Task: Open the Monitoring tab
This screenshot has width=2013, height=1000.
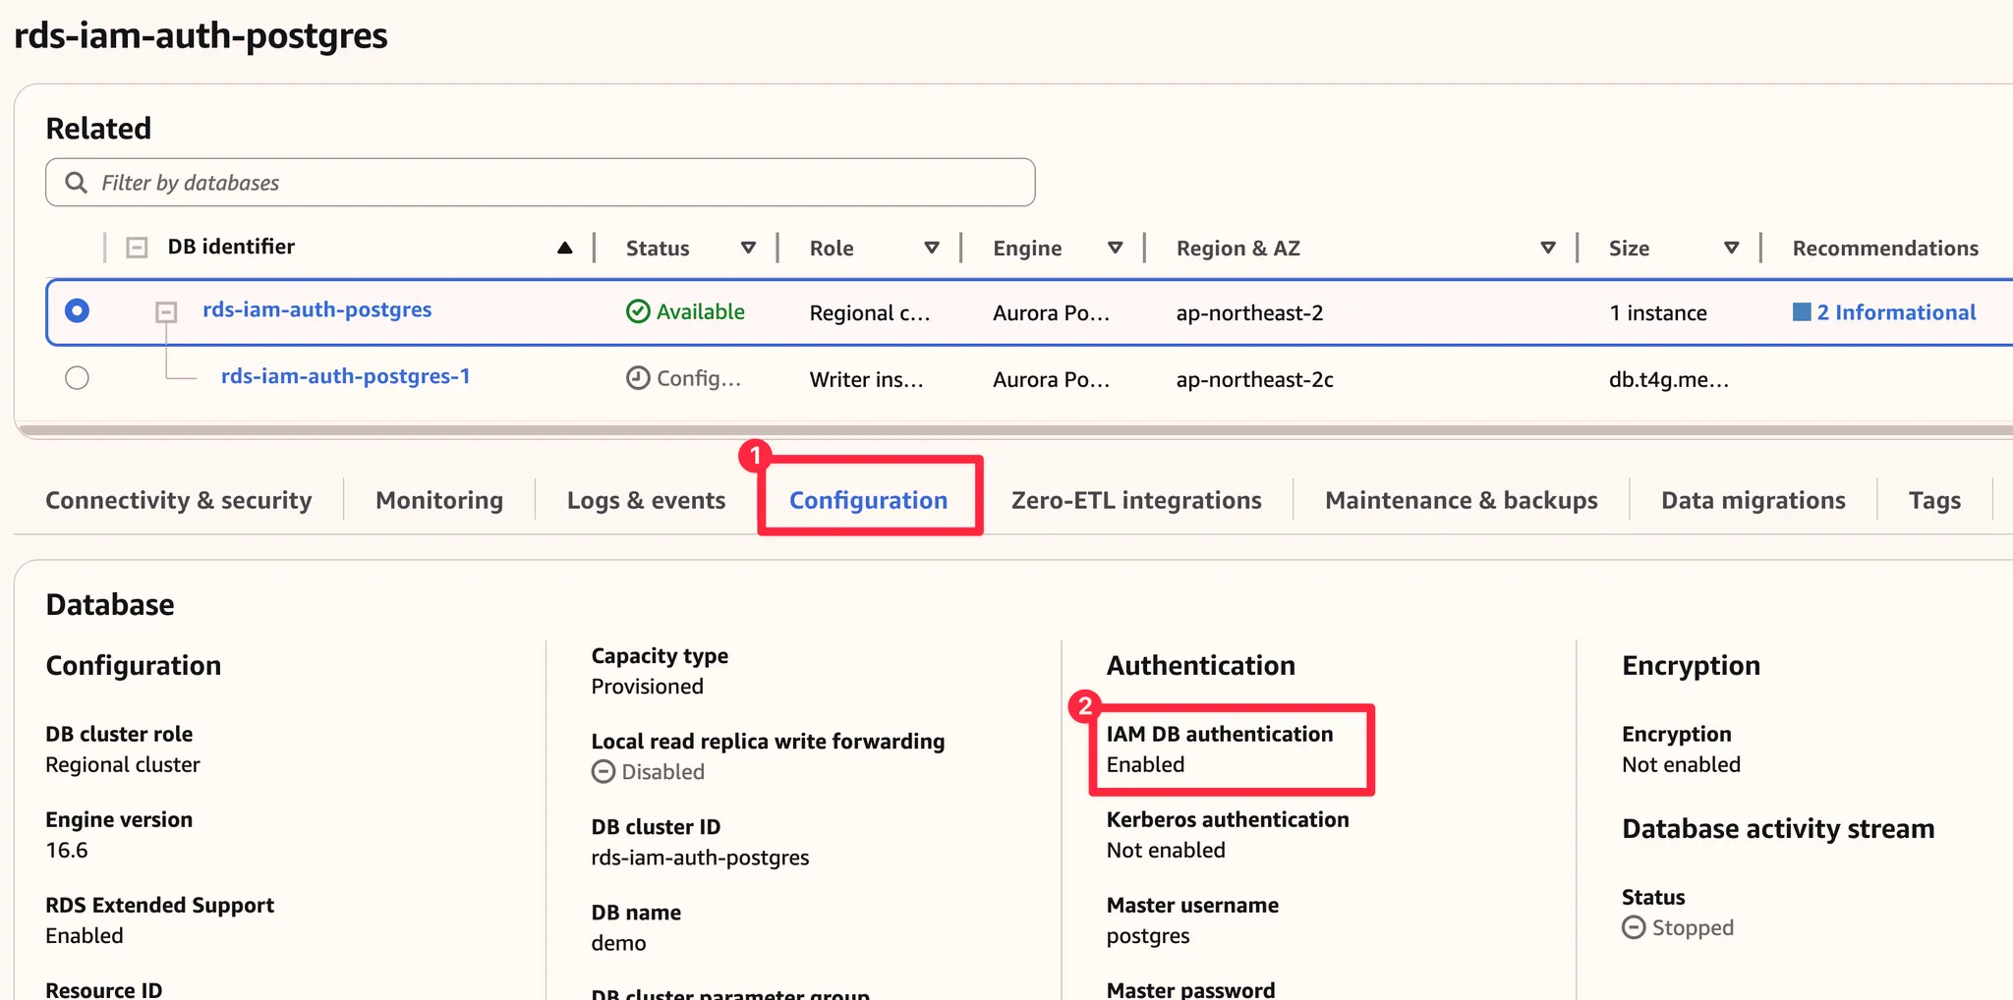Action: point(439,500)
